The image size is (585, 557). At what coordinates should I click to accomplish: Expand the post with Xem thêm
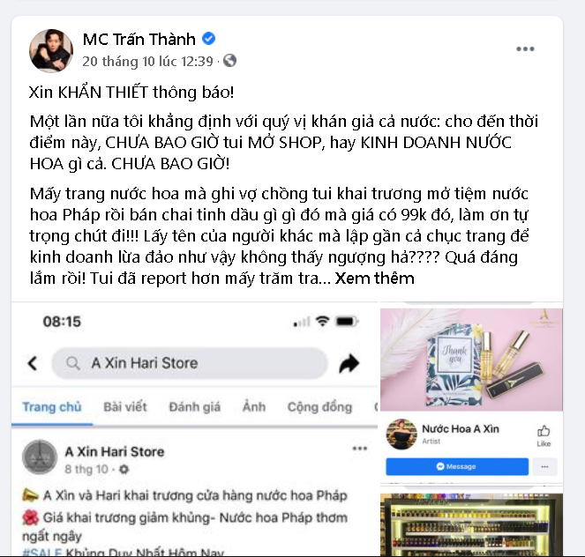pos(375,278)
